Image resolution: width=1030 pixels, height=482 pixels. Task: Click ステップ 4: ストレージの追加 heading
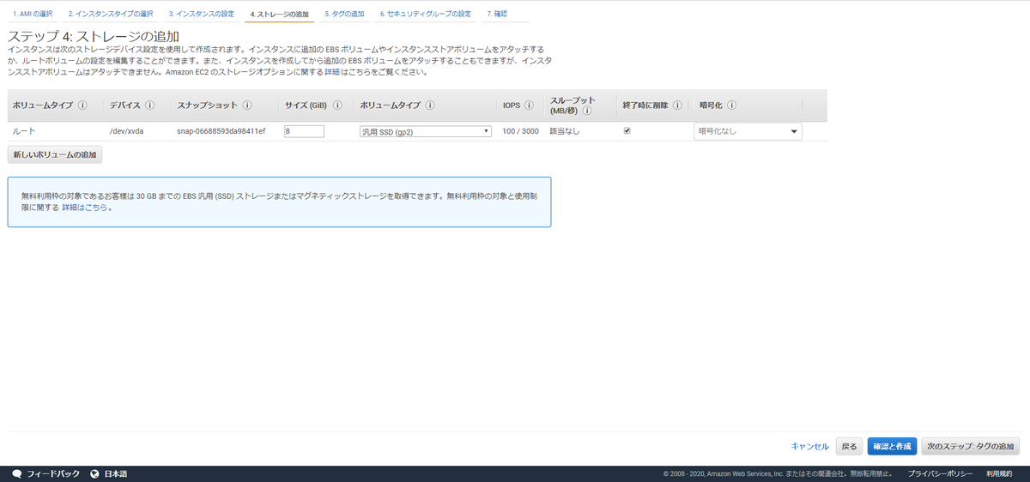[x=94, y=36]
